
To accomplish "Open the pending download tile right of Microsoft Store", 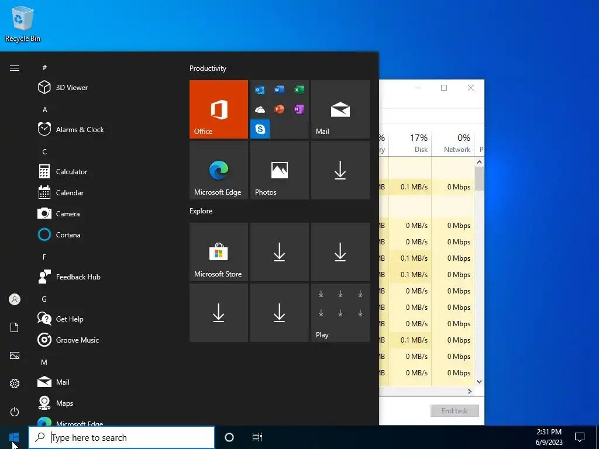I will point(279,252).
